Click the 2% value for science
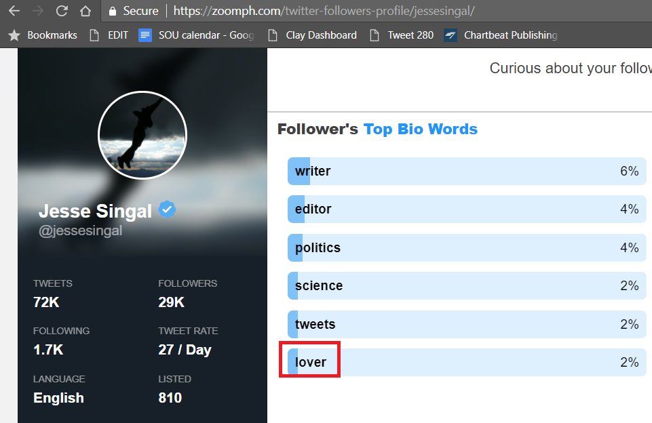The image size is (652, 423). [x=630, y=286]
